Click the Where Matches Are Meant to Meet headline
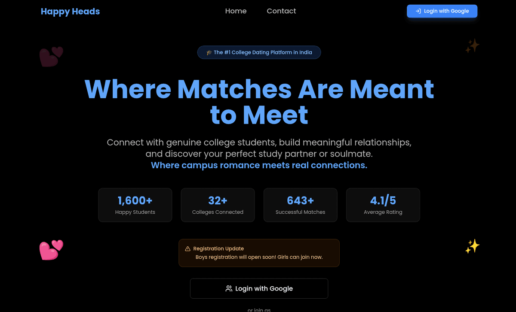The width and height of the screenshot is (516, 312). [x=259, y=102]
